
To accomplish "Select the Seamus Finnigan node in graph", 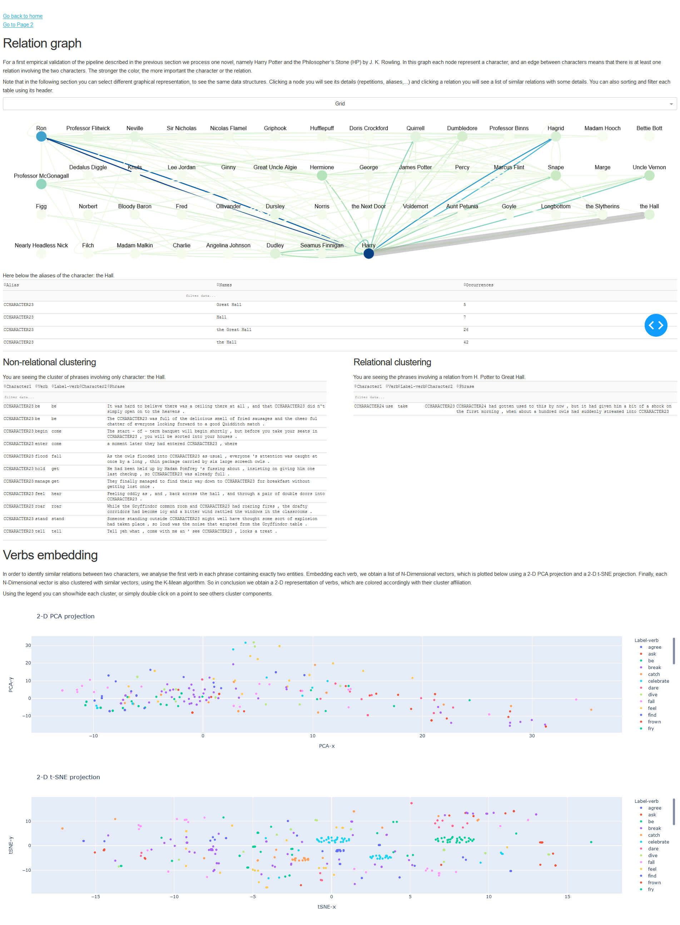I will (322, 254).
